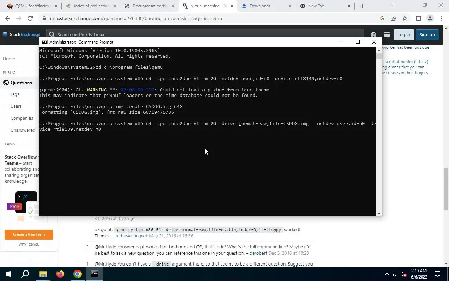Open Questions in sidebar
Screen dimensions: 449x281
pos(21,83)
